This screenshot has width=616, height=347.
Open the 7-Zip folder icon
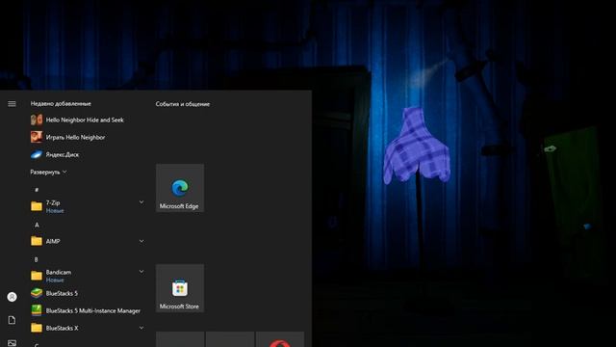37,206
